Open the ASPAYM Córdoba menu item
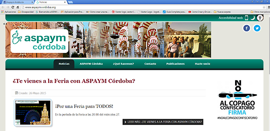 coord(91,64)
